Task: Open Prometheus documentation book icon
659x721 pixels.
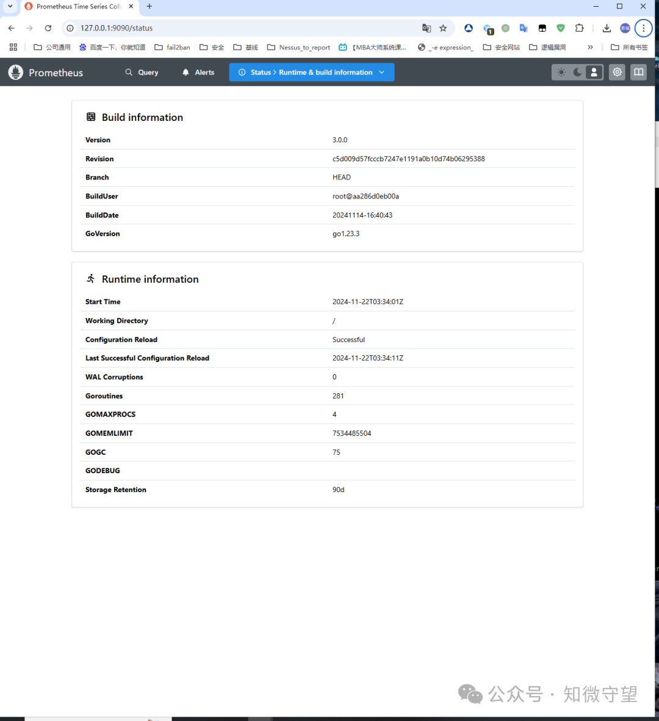Action: click(639, 72)
